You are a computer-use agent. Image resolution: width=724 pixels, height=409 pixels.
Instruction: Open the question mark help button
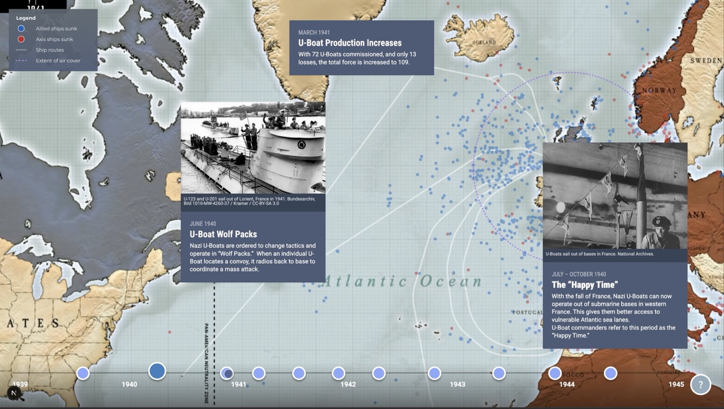tap(700, 385)
